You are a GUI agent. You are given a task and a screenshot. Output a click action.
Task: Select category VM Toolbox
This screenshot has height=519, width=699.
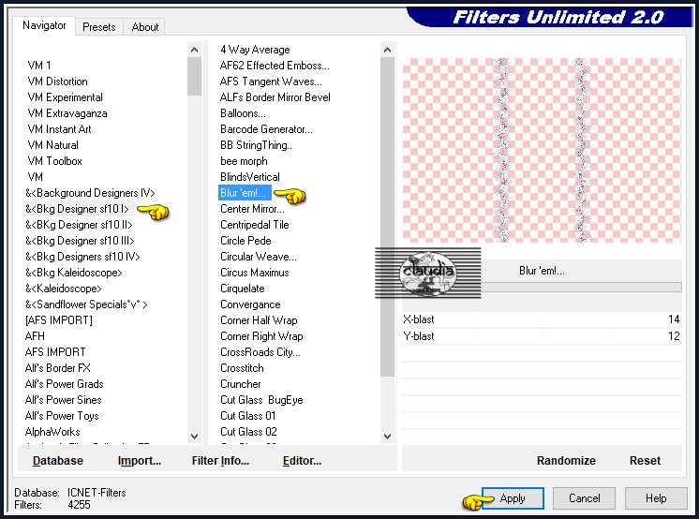point(55,161)
